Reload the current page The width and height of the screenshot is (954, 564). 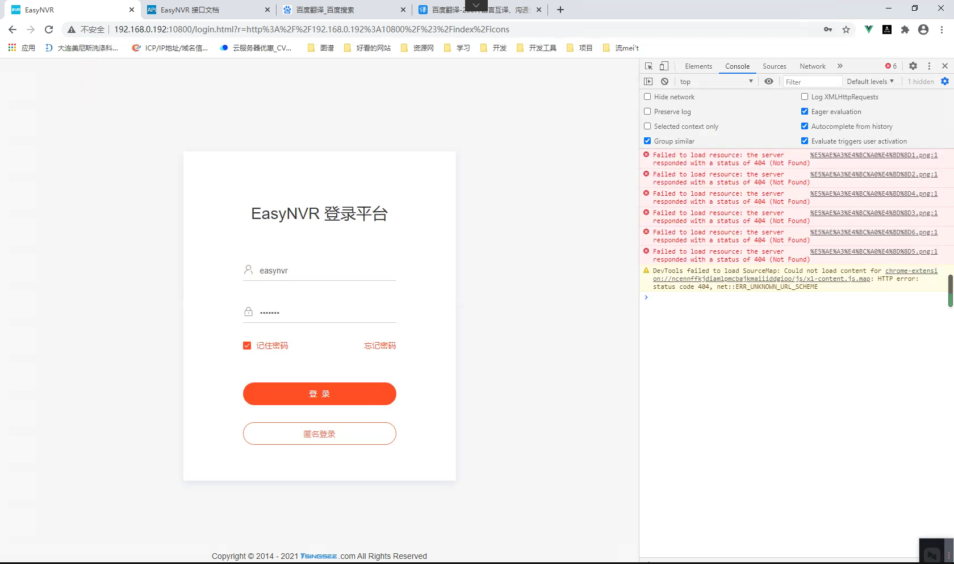(x=49, y=30)
